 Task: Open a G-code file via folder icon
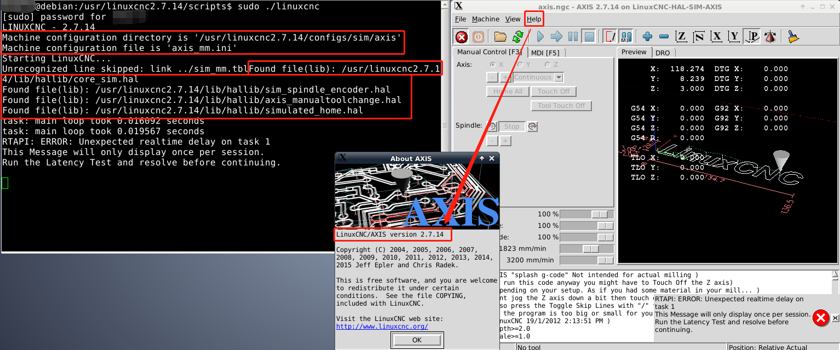click(500, 37)
